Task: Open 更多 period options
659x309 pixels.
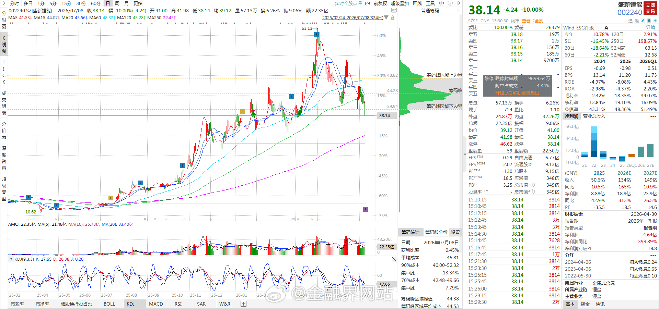Action: point(138,3)
